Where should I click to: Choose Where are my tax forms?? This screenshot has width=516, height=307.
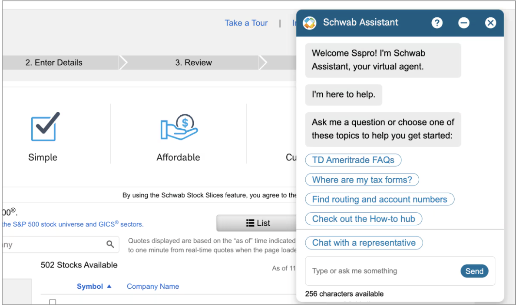[362, 180]
